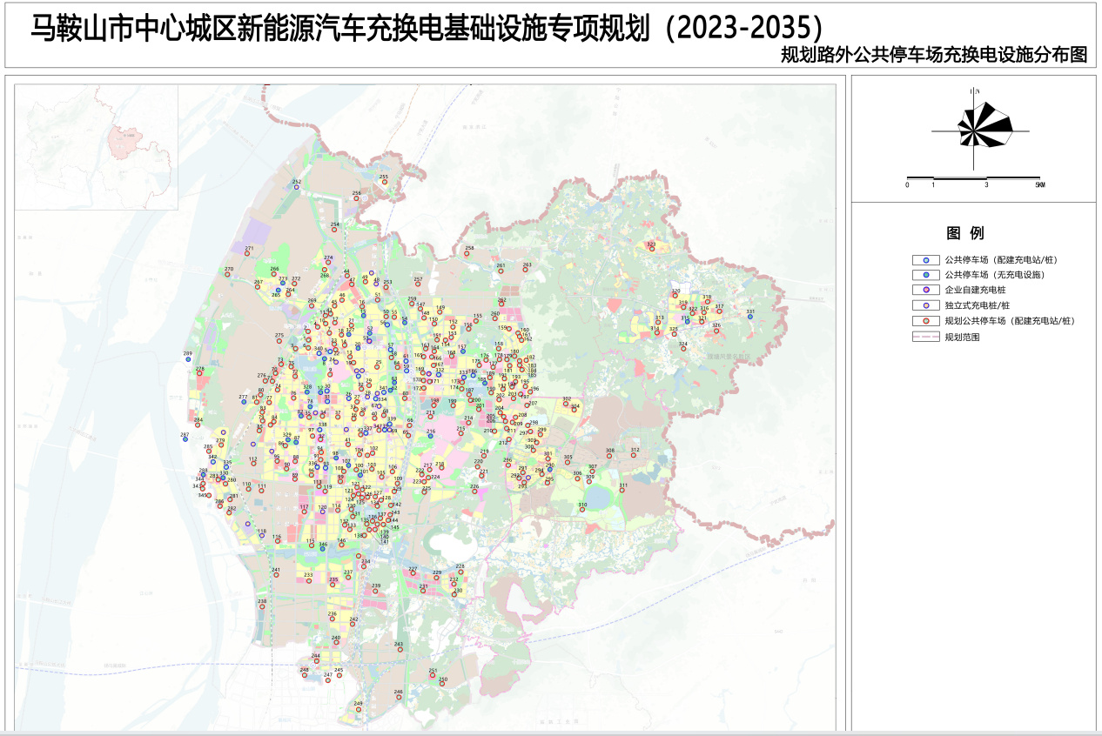Click legend label 规划公共停车场 (配建充电站/桩)

click(1010, 321)
